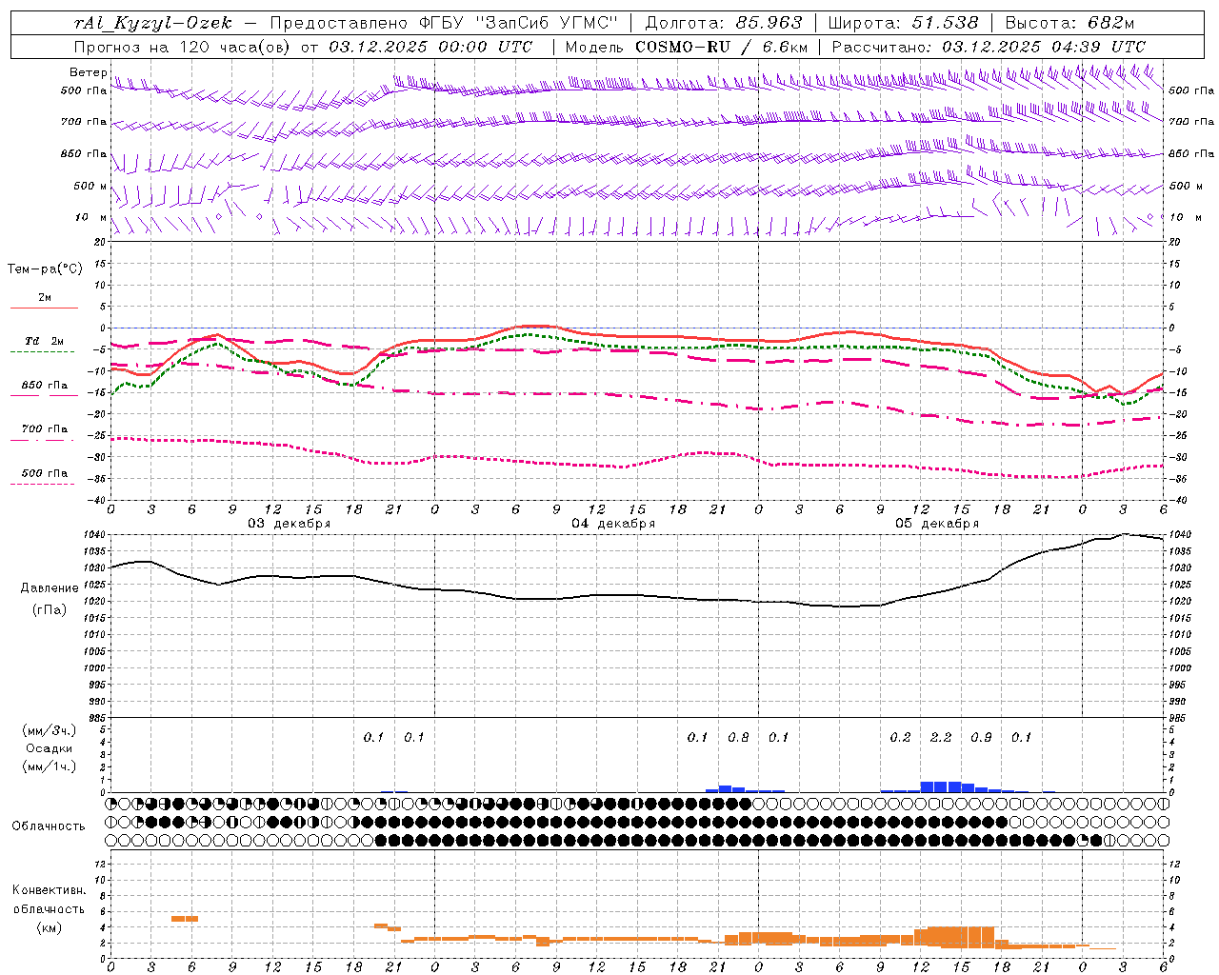Image resolution: width=1219 pixels, height=975 pixels.
Task: Select the Прогноз на 120 часа(ов) text
Action: [182, 47]
